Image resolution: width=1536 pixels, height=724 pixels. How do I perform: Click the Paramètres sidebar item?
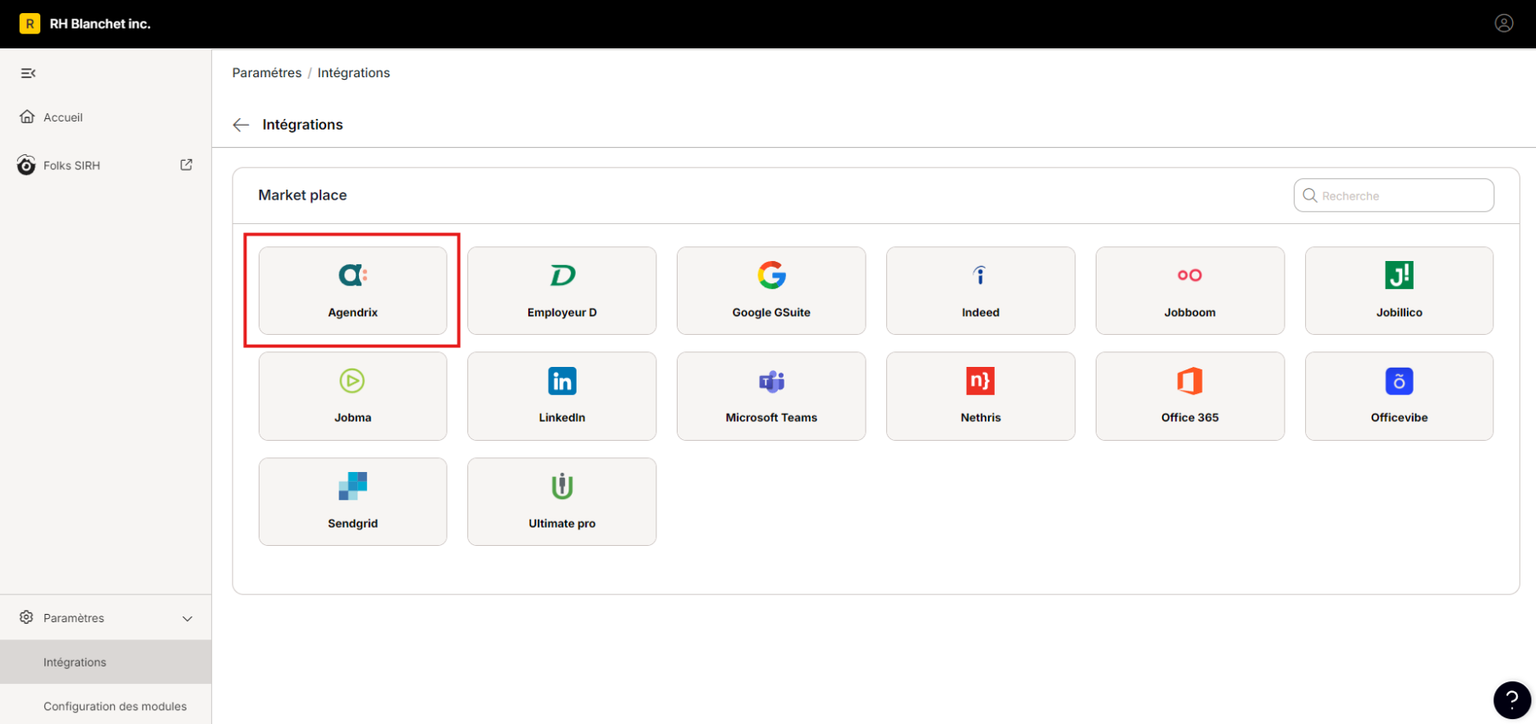106,618
